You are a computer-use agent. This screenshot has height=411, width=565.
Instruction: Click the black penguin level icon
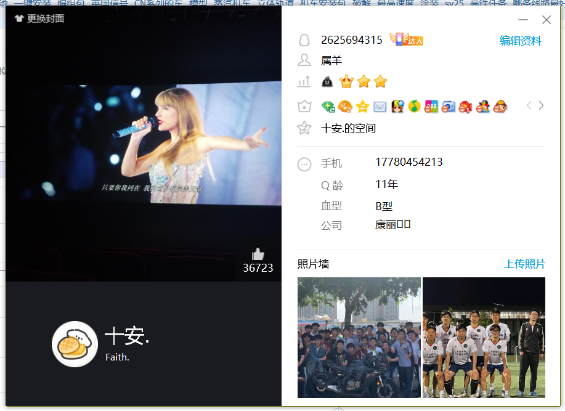click(x=327, y=82)
